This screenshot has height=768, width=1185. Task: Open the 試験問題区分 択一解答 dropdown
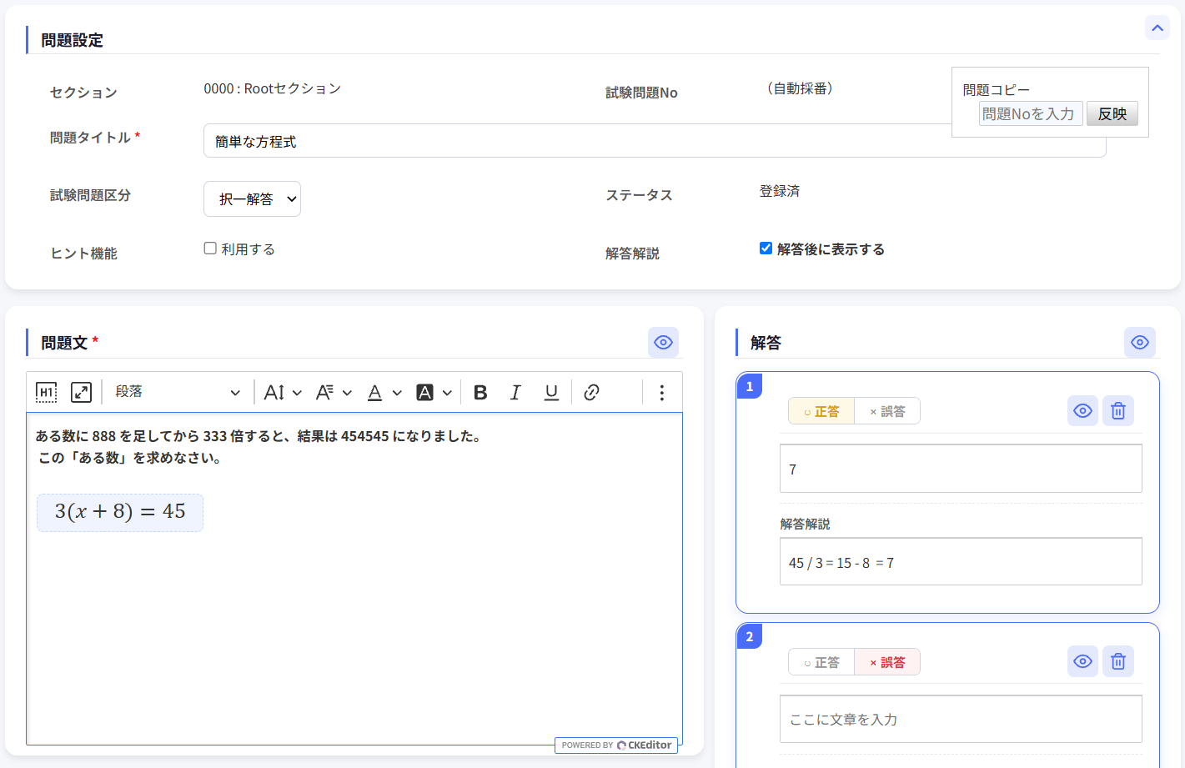pyautogui.click(x=252, y=199)
